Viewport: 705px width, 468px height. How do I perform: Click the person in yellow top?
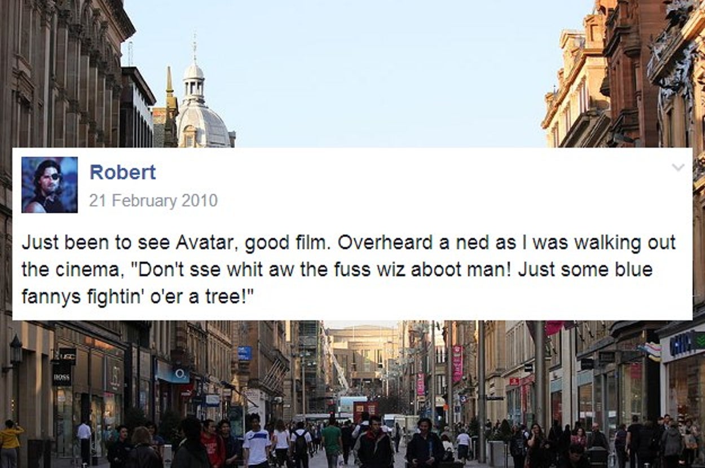(10, 444)
